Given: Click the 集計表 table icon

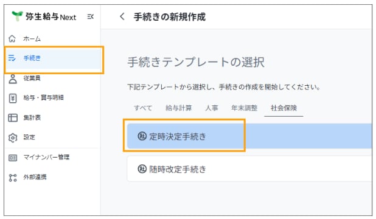Looking at the screenshot, I should point(13,118).
